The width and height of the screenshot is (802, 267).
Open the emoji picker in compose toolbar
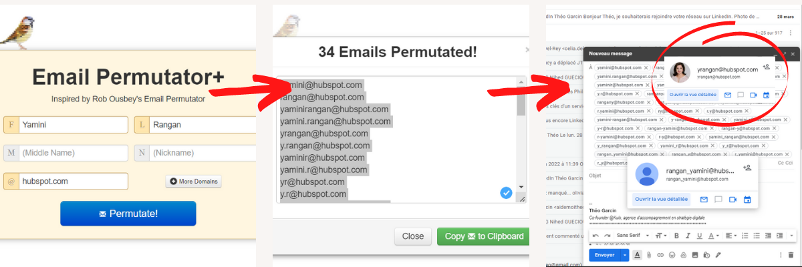(x=672, y=255)
